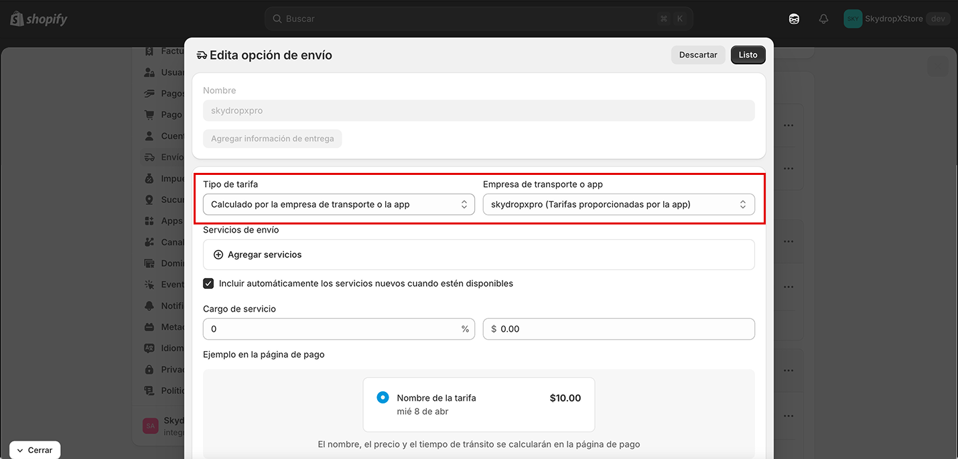Open the notifications bell in the top bar

pos(824,19)
